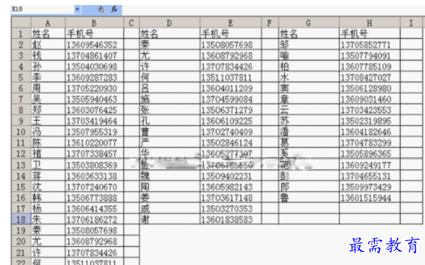425x265 pixels.
Task: Click the cell with 13609546352
Action: pyautogui.click(x=95, y=44)
